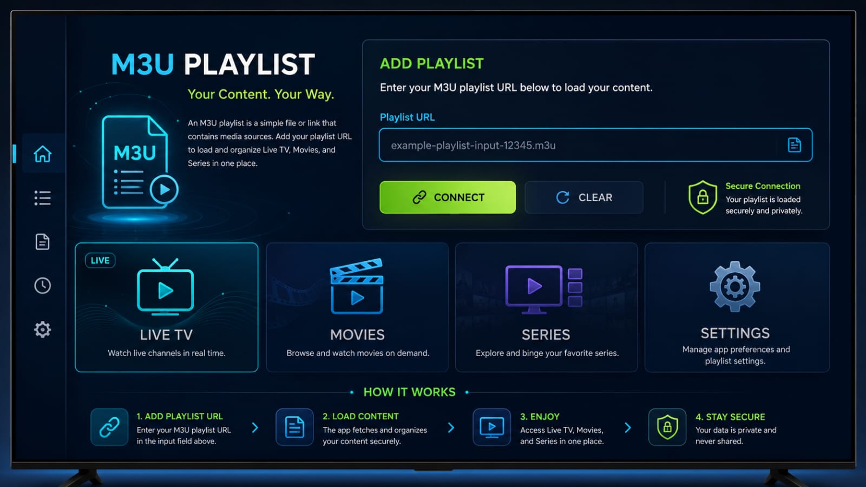Image resolution: width=866 pixels, height=487 pixels.
Task: Click the Live TV television icon
Action: point(166,287)
